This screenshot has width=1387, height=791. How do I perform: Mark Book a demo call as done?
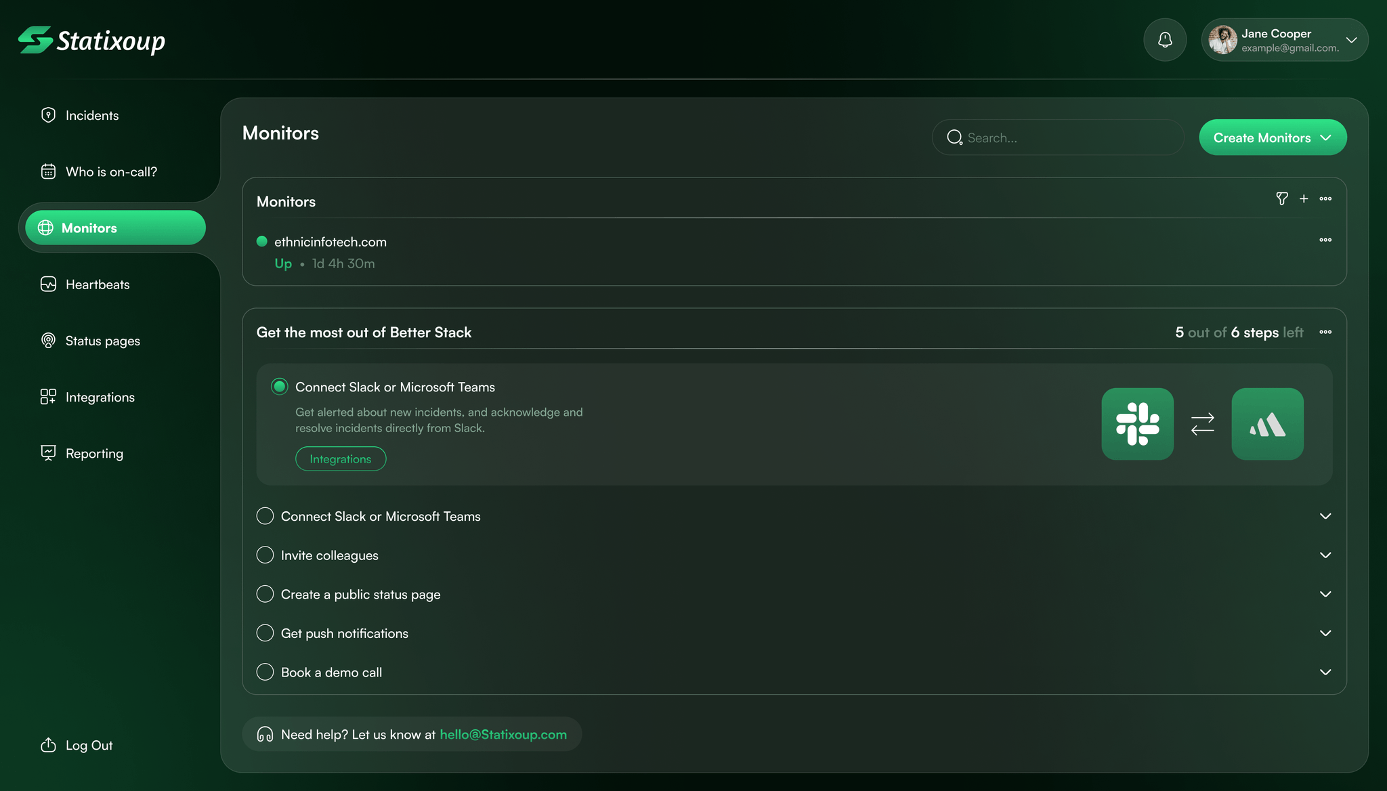(265, 672)
